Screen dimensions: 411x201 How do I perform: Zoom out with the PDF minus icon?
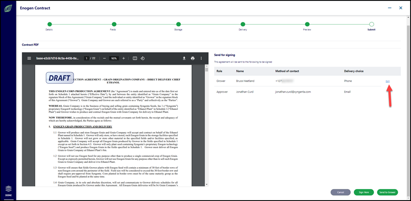pyautogui.click(x=104, y=58)
